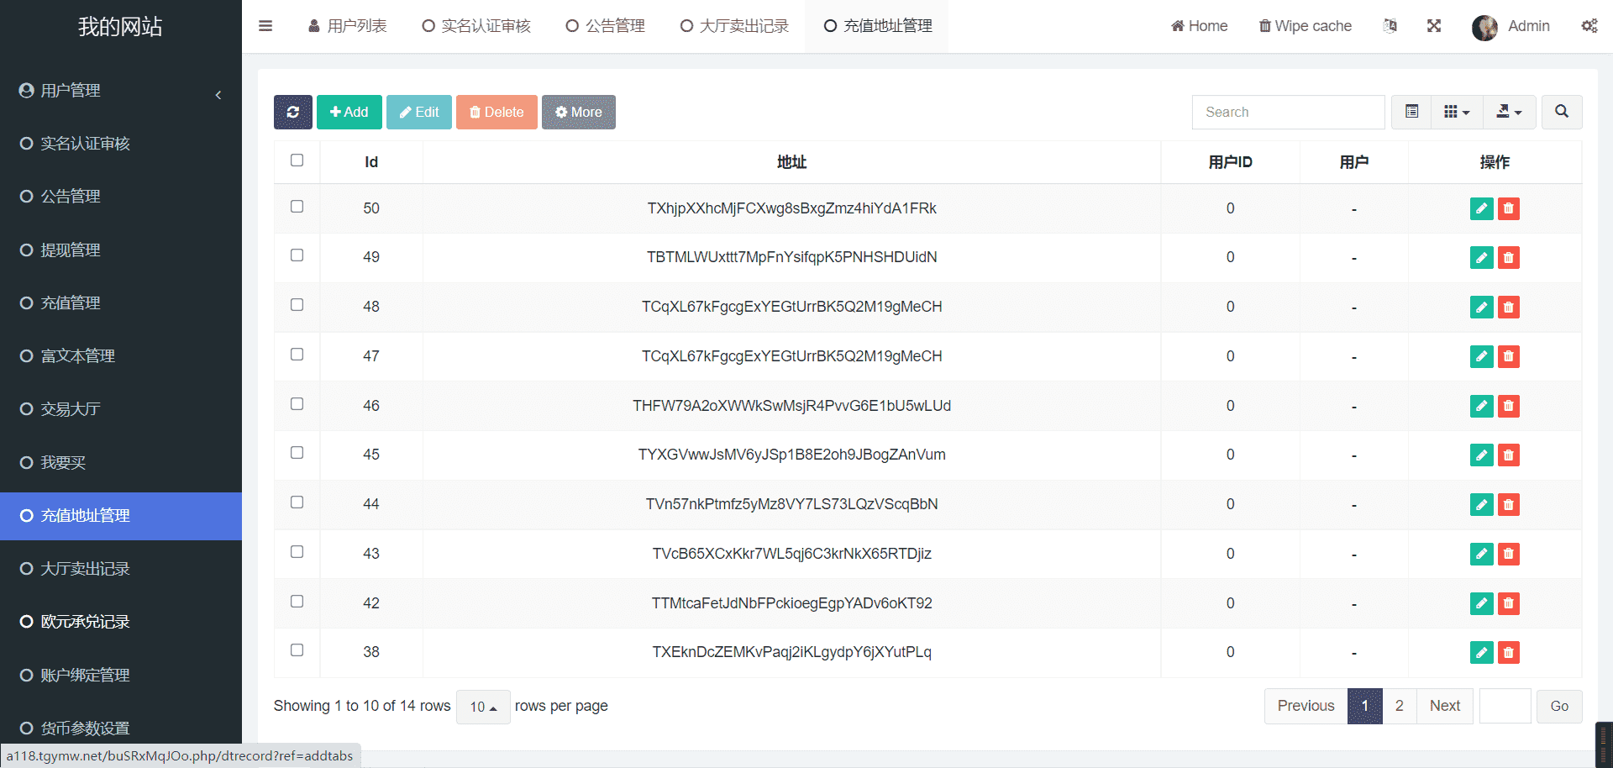Click the settings gears icon at top right
1613x768 pixels.
(1589, 26)
